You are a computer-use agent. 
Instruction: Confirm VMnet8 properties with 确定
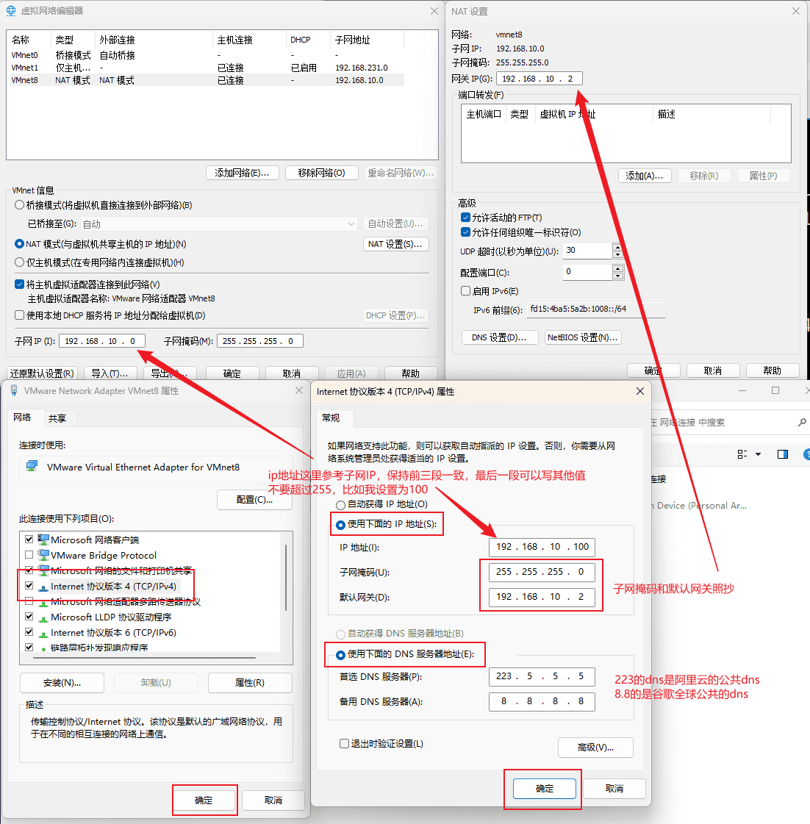coord(204,800)
